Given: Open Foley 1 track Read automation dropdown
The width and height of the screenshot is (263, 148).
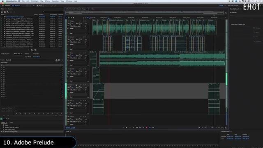Looking at the screenshot, I should click(x=78, y=97).
